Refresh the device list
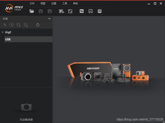 pos(38,25)
